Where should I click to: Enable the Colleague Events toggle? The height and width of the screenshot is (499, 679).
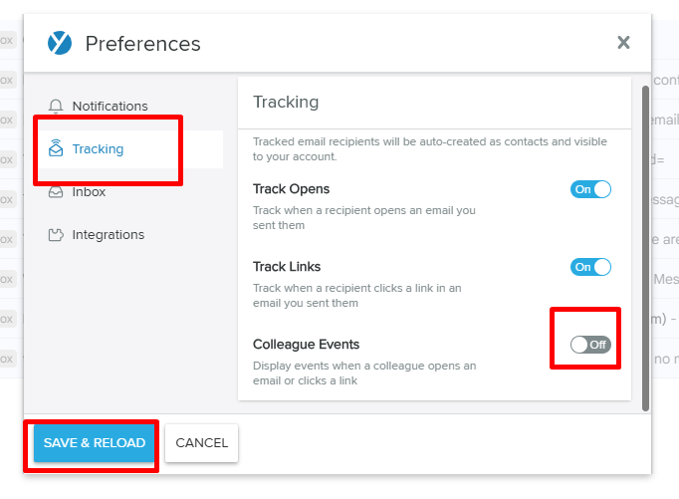(590, 345)
